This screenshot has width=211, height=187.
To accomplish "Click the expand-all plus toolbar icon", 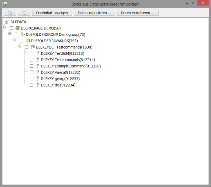I will [x=10, y=13].
